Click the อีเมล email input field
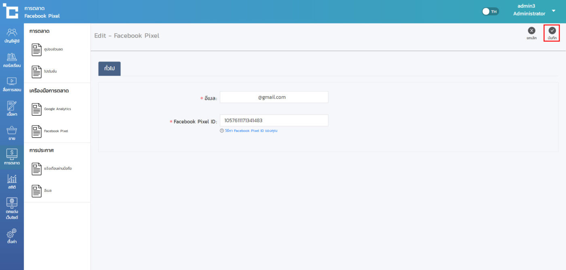The image size is (566, 270). click(x=274, y=97)
